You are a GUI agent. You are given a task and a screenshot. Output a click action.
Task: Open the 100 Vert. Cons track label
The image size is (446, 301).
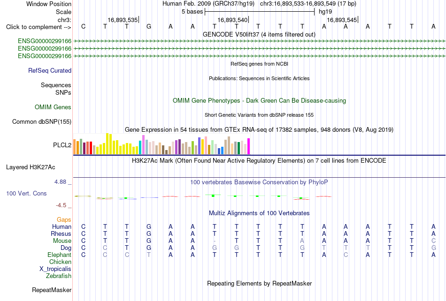(x=26, y=193)
